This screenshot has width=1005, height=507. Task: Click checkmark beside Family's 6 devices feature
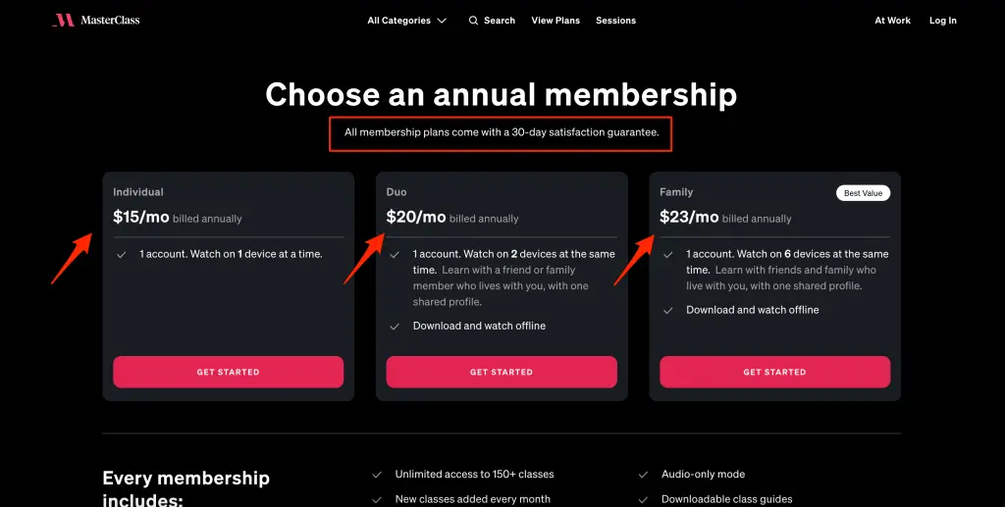click(x=667, y=255)
